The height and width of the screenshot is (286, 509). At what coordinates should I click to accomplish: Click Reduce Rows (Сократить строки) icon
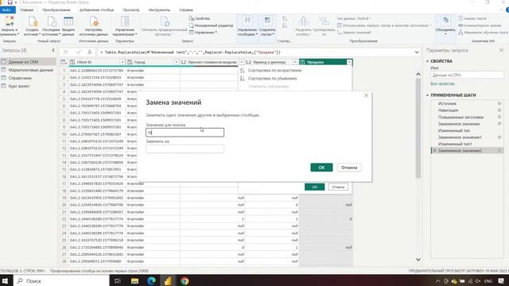(x=267, y=21)
